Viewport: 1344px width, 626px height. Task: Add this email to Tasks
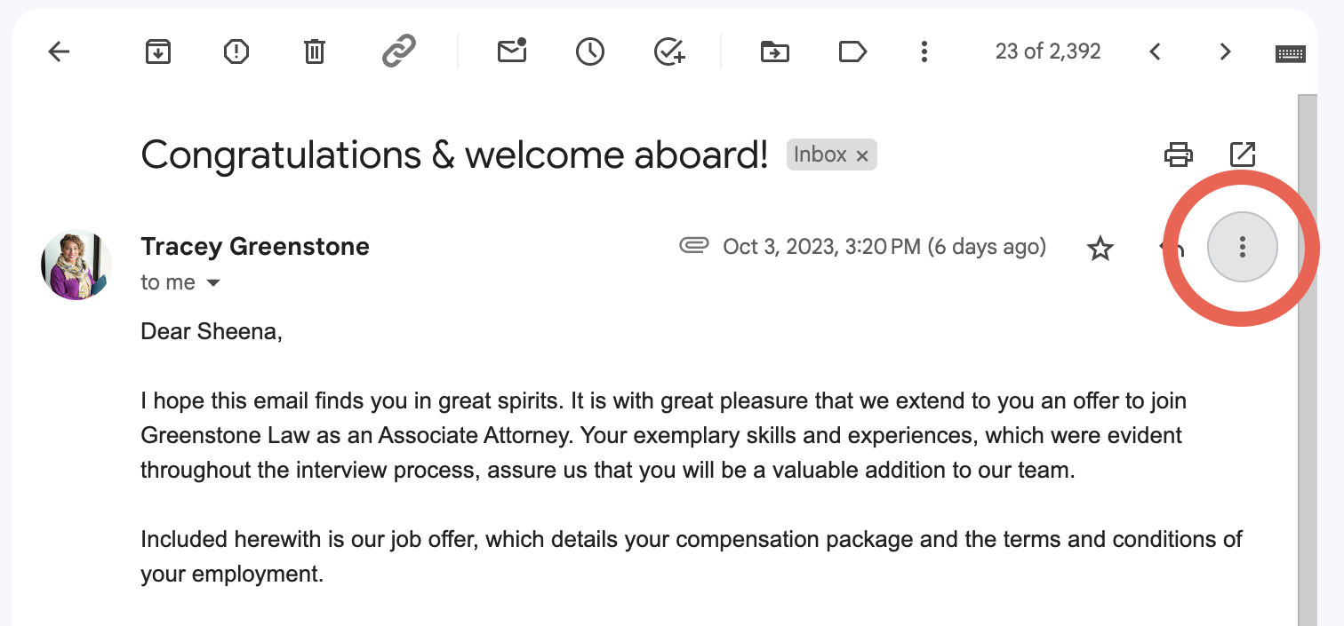[x=668, y=52]
